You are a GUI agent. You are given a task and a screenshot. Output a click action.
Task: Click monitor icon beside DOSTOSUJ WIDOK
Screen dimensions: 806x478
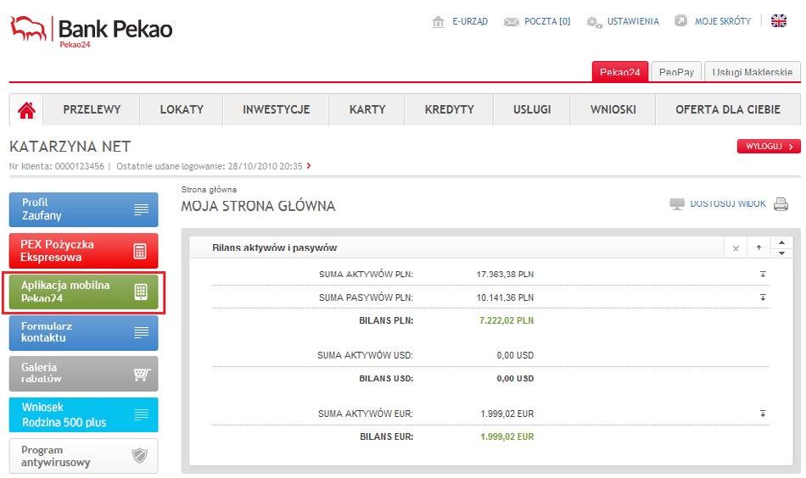(x=677, y=204)
